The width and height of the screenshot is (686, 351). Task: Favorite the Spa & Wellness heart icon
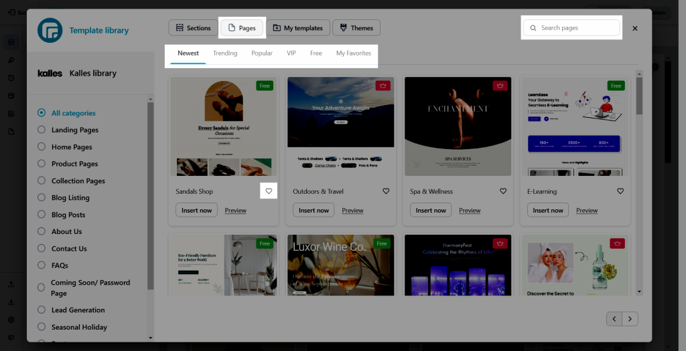[503, 191]
